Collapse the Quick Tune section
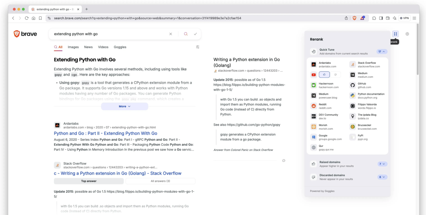This screenshot has height=215, width=426. pyautogui.click(x=382, y=52)
